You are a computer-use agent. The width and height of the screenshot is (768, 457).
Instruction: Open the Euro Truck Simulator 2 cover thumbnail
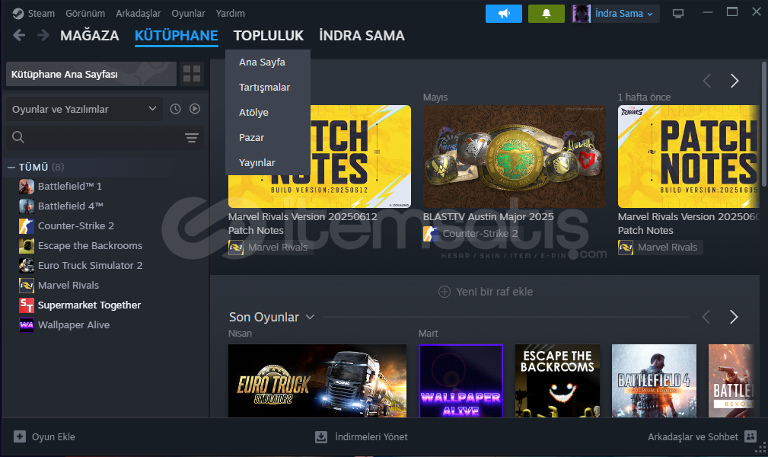click(317, 381)
